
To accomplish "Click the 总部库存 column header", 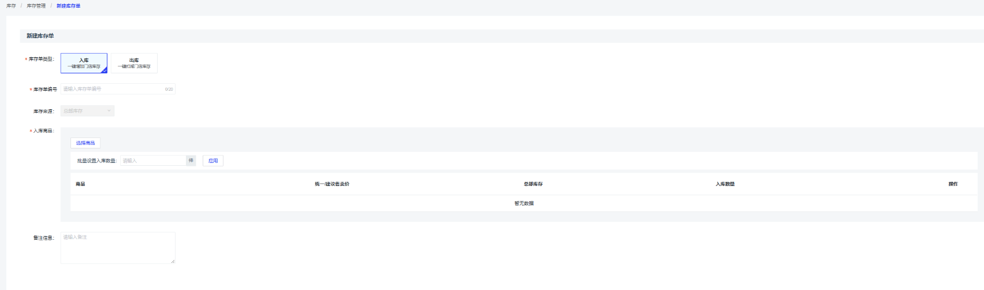I will coord(533,184).
